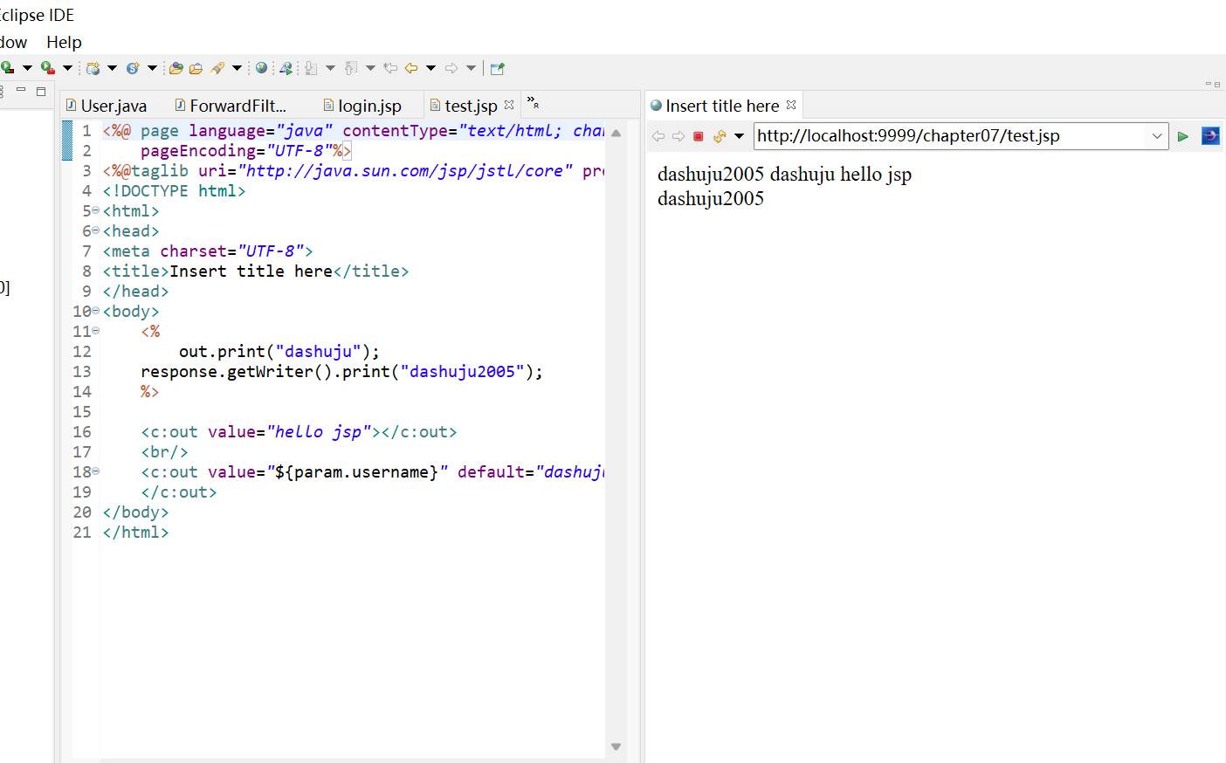Image resolution: width=1226 pixels, height=763 pixels.
Task: Click the Next Annotation toolbar icon
Action: [311, 68]
